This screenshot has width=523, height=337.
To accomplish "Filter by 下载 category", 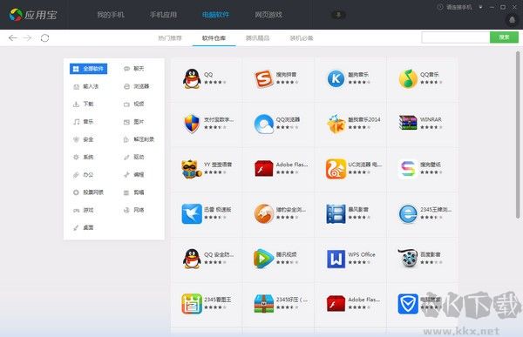I will click(83, 104).
